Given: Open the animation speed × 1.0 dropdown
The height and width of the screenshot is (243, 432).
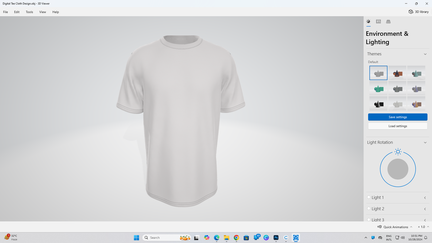Looking at the screenshot, I should coord(423,227).
